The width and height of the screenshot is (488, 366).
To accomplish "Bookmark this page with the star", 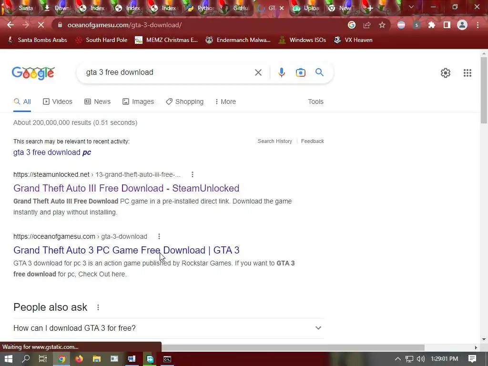I will [382, 25].
